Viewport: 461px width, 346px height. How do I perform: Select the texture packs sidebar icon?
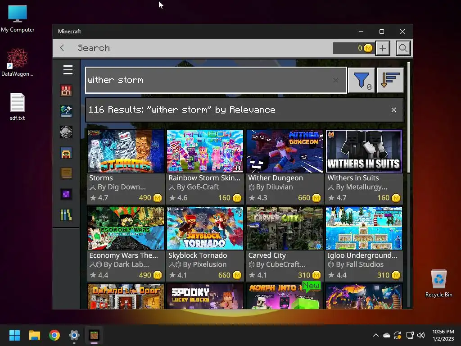coord(66,173)
